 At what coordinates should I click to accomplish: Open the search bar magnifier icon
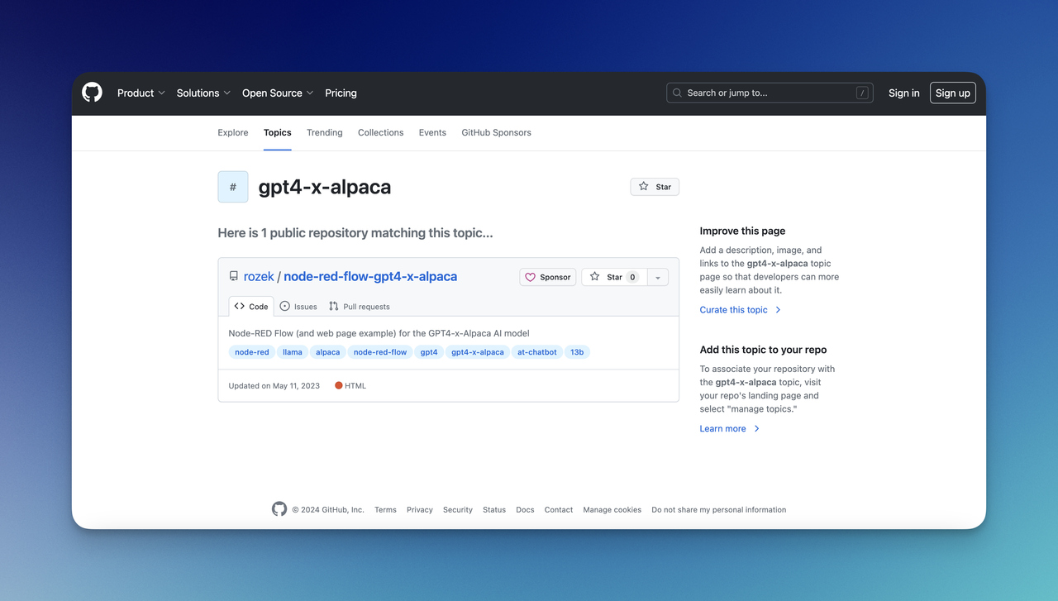[676, 93]
